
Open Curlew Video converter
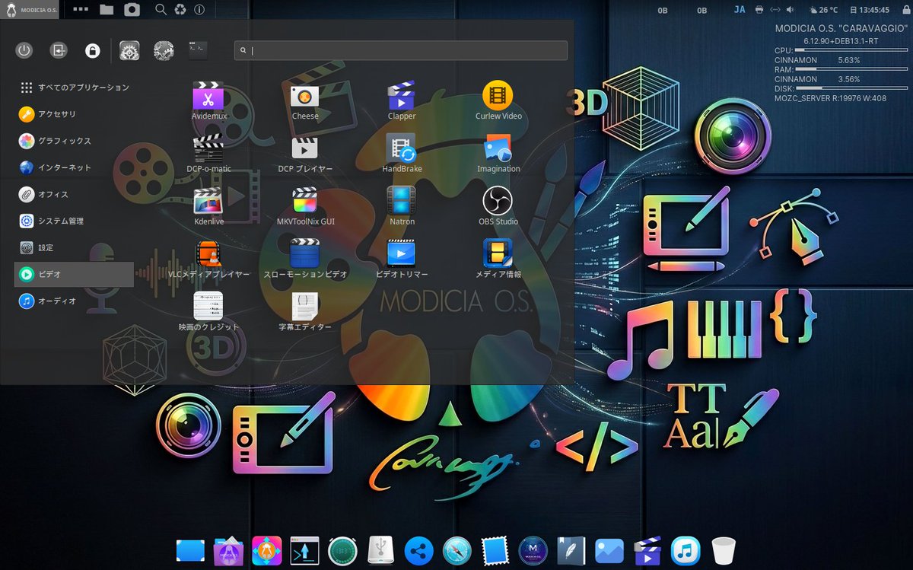tap(498, 101)
